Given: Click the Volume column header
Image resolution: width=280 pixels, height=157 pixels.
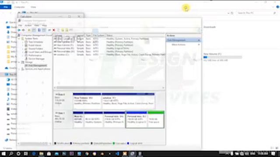Looking at the screenshot, I should [64, 35].
